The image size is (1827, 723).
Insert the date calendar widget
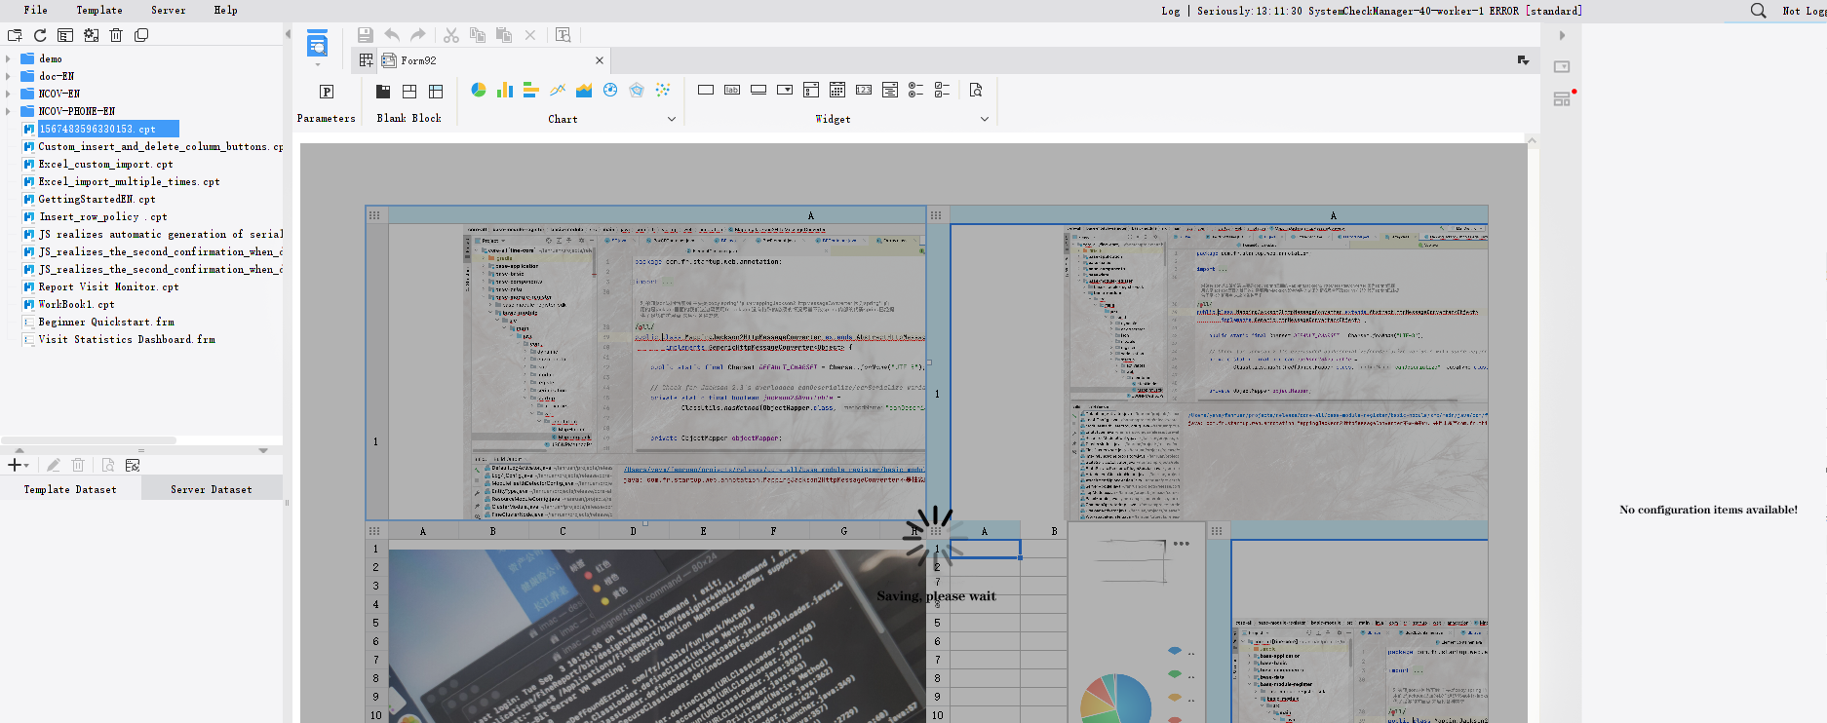click(837, 90)
